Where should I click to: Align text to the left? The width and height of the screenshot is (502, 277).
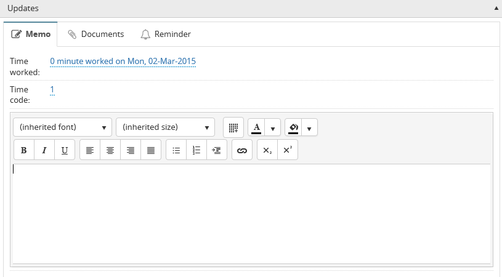click(90, 150)
